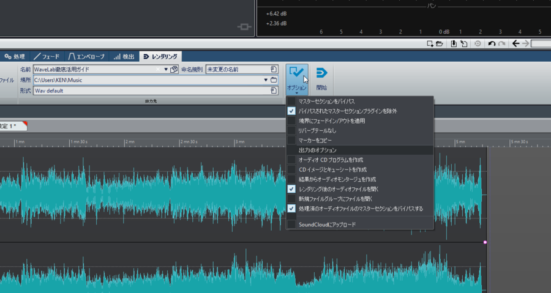The width and height of the screenshot is (551, 293).
Task: Click the Redo curved arrow icon
Action: (x=502, y=44)
